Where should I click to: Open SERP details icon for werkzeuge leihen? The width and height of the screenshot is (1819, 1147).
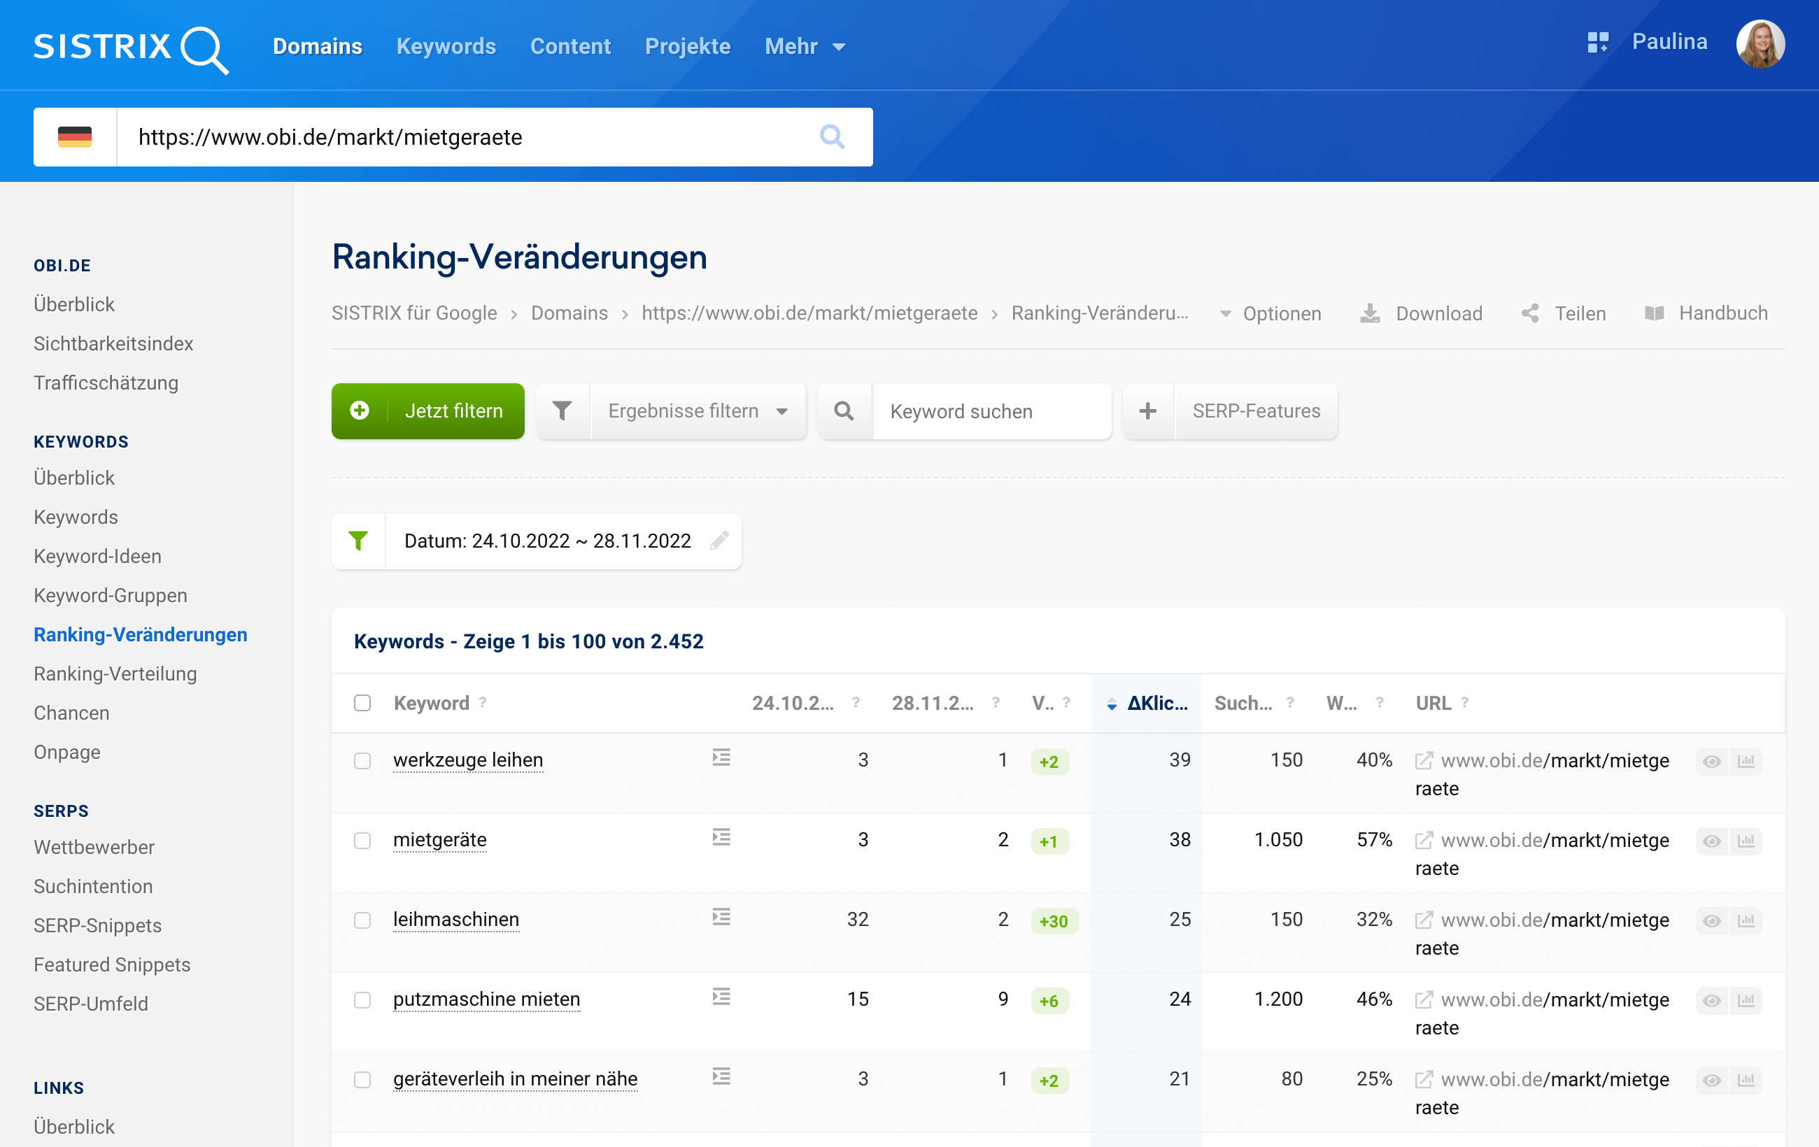[x=721, y=757]
